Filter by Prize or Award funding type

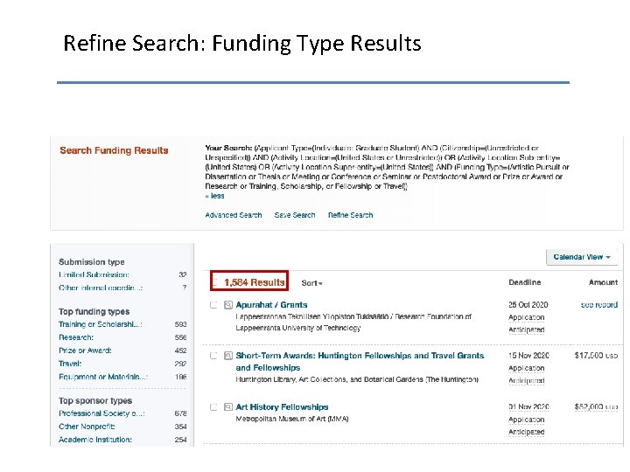pyautogui.click(x=85, y=351)
